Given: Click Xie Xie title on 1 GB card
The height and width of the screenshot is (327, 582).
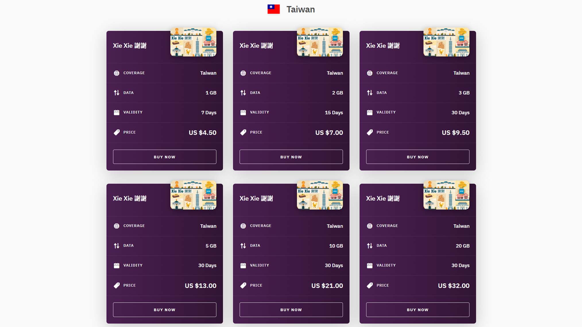Looking at the screenshot, I should point(130,46).
